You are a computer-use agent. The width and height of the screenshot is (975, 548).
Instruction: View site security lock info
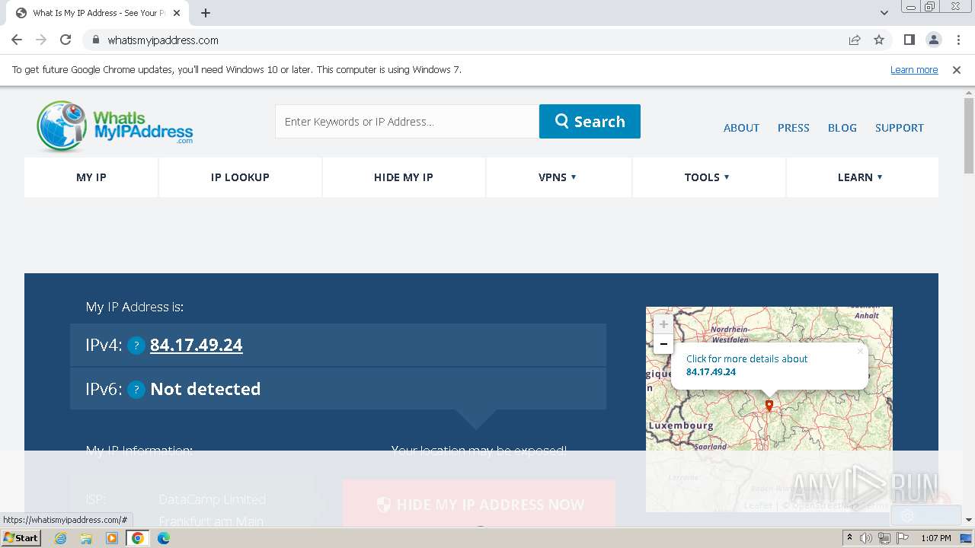(x=95, y=40)
